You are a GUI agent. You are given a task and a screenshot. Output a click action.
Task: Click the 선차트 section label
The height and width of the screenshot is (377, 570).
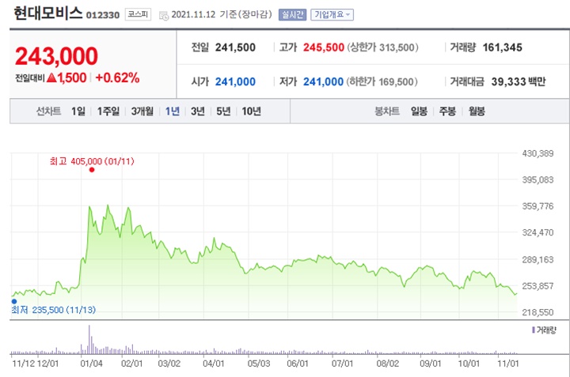pos(48,111)
